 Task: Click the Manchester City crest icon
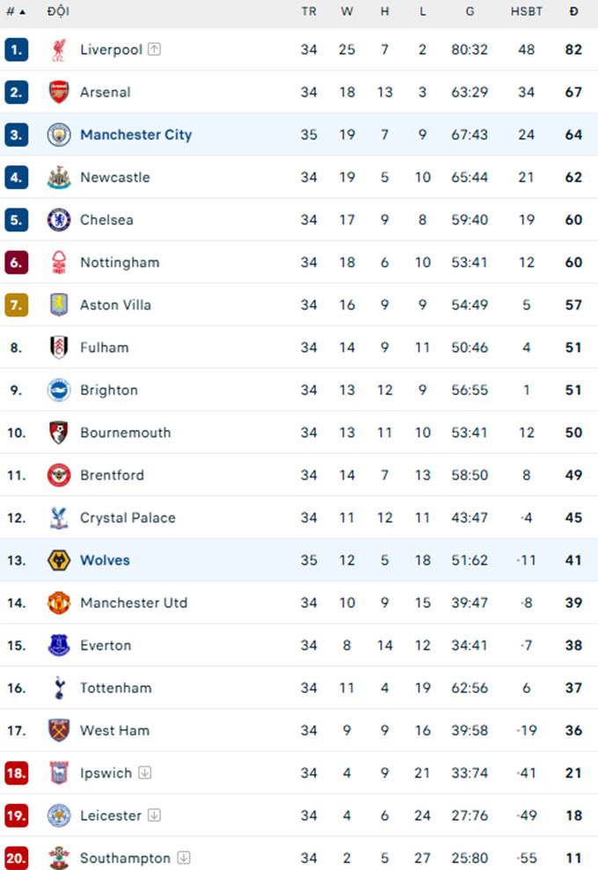click(x=59, y=135)
